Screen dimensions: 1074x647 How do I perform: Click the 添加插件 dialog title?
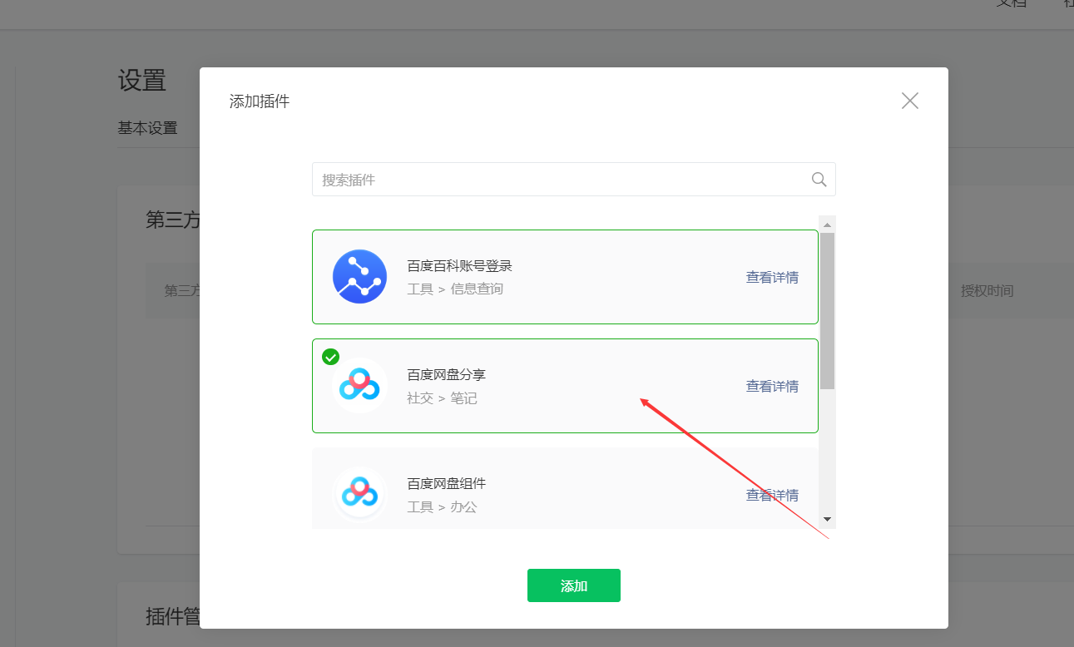[x=260, y=101]
